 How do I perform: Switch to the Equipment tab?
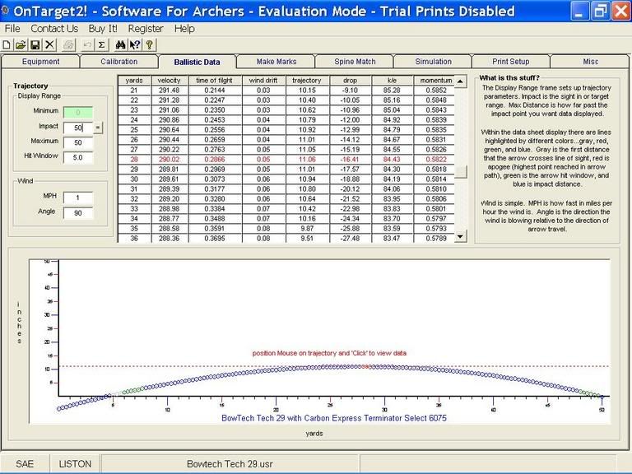point(40,62)
